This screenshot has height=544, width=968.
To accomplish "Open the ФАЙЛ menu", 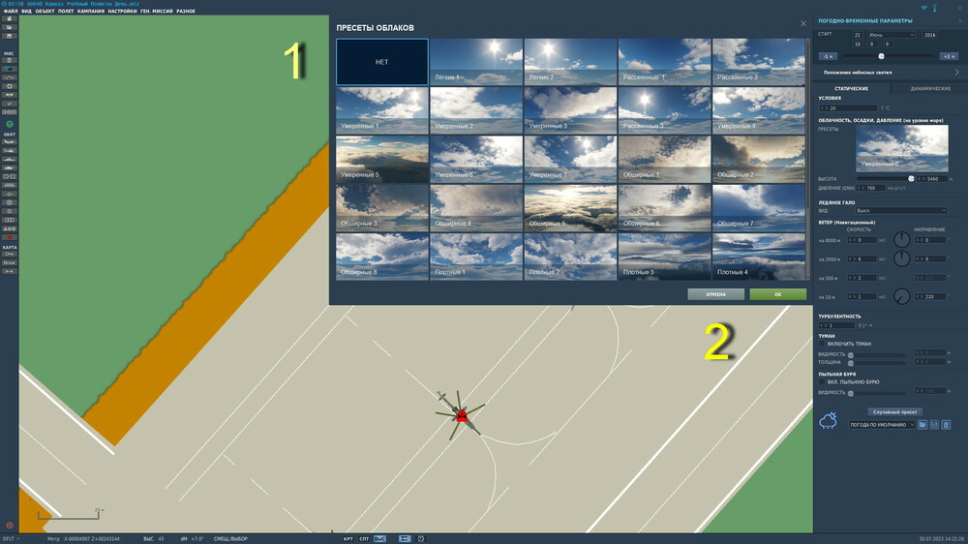I will [x=11, y=11].
